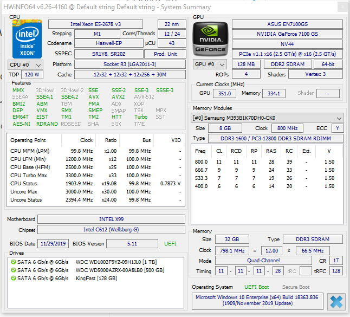Screen dimensions: 350x317
Task: Click green status icon for WDC WD1002F9YZ drive
Action: (x=14, y=262)
